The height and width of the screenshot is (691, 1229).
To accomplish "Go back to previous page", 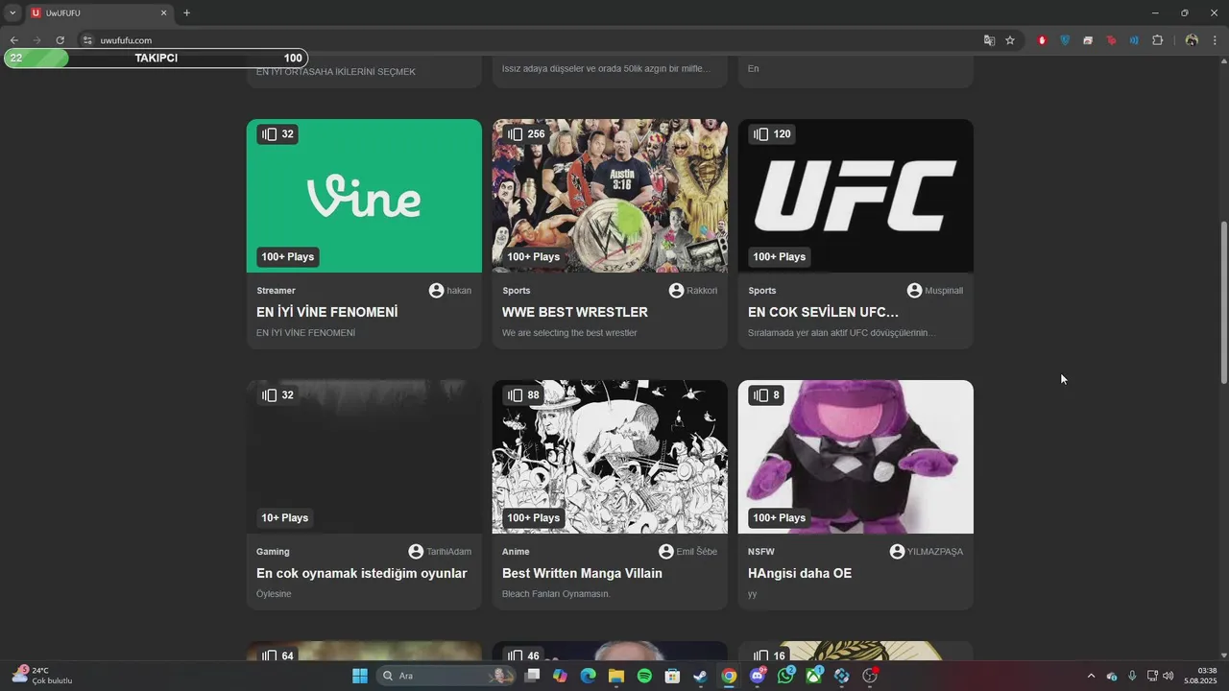I will tap(14, 40).
